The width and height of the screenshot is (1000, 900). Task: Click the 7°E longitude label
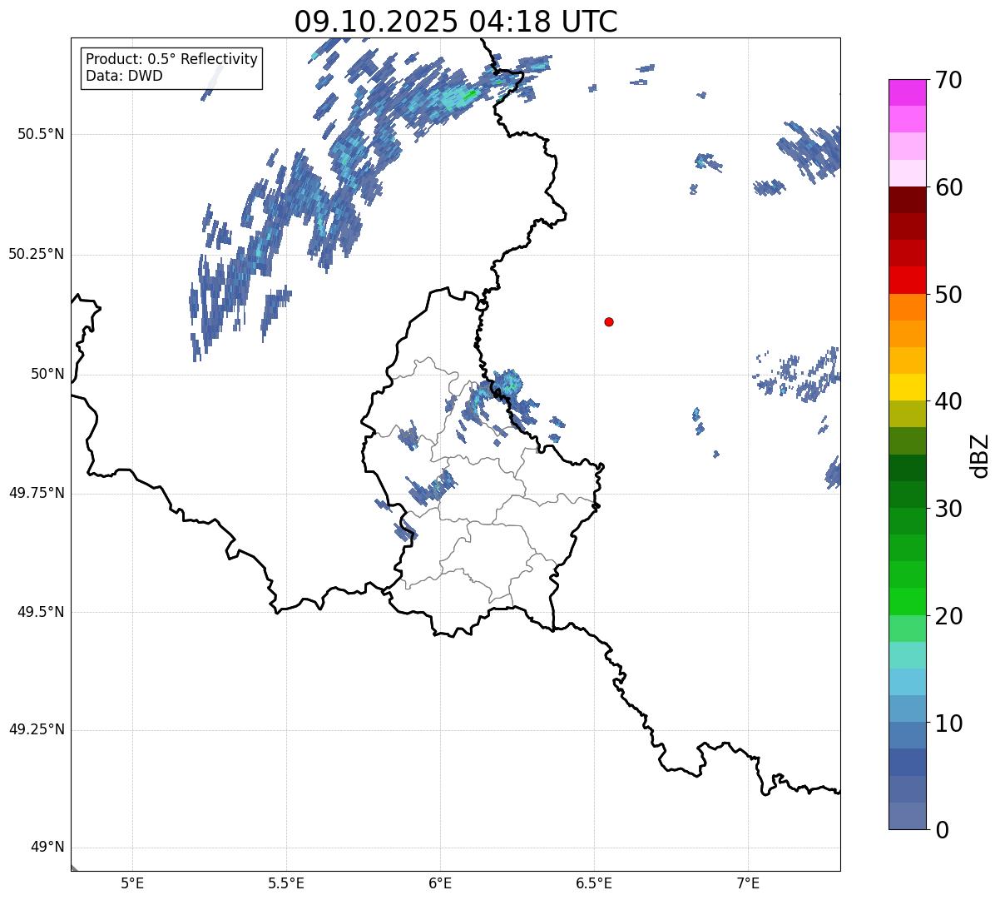[x=748, y=883]
